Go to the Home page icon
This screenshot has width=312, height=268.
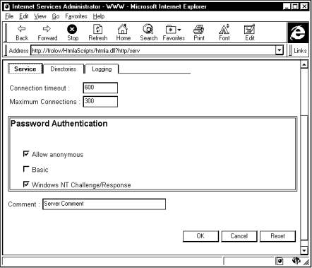pos(123,33)
